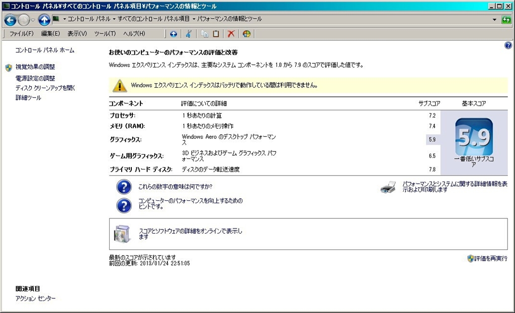Click パフォーマンスの情報とツール in the breadcrumb
Screen dimensions: 515x313
[x=229, y=19]
